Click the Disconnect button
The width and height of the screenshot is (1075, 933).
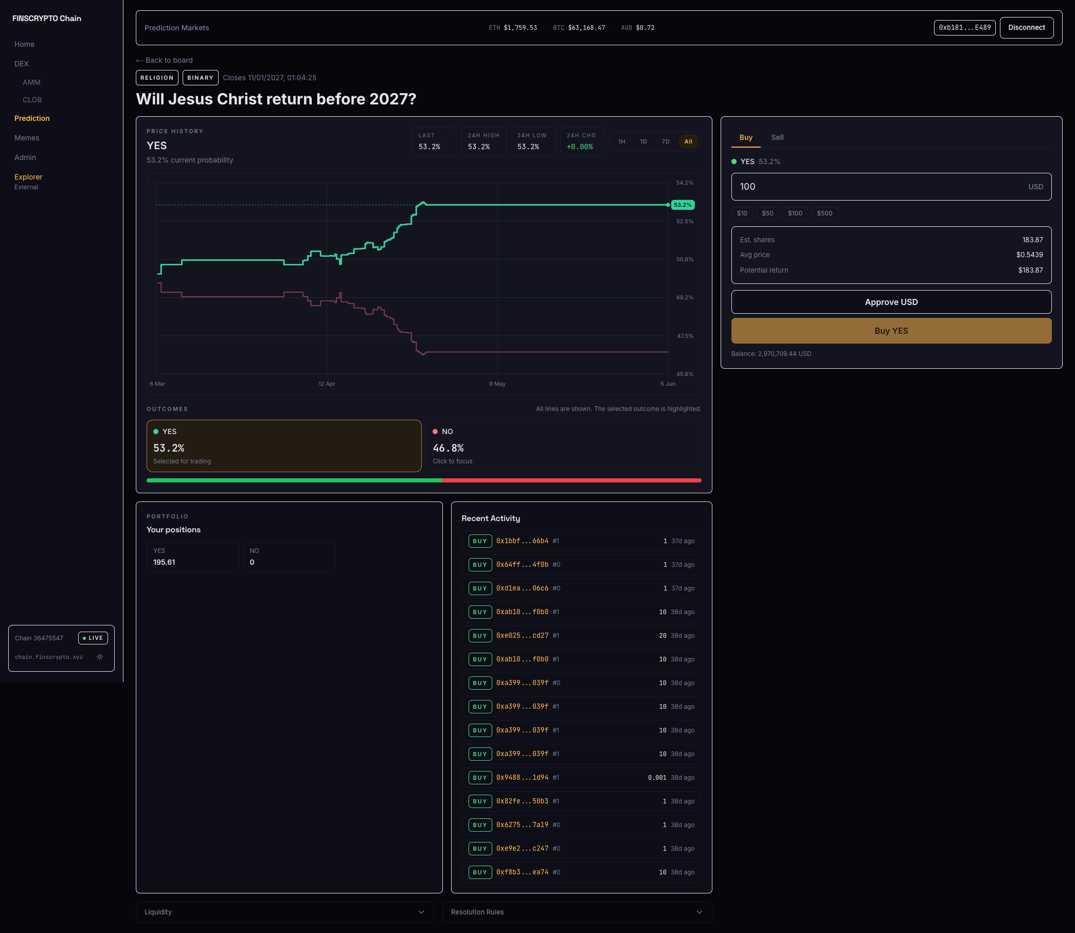pos(1026,28)
